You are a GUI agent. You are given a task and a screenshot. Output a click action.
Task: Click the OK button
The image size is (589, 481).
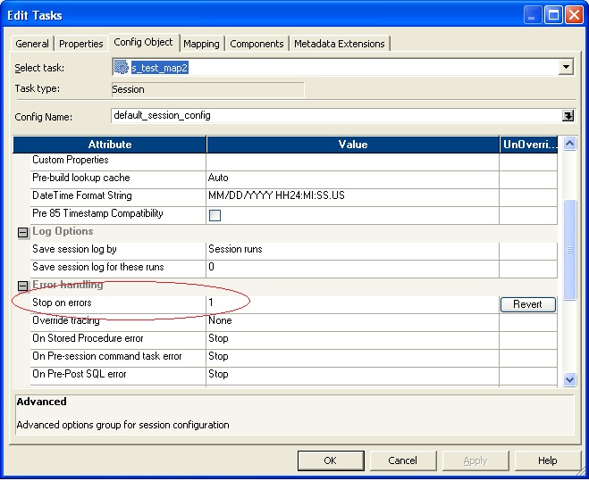[331, 460]
